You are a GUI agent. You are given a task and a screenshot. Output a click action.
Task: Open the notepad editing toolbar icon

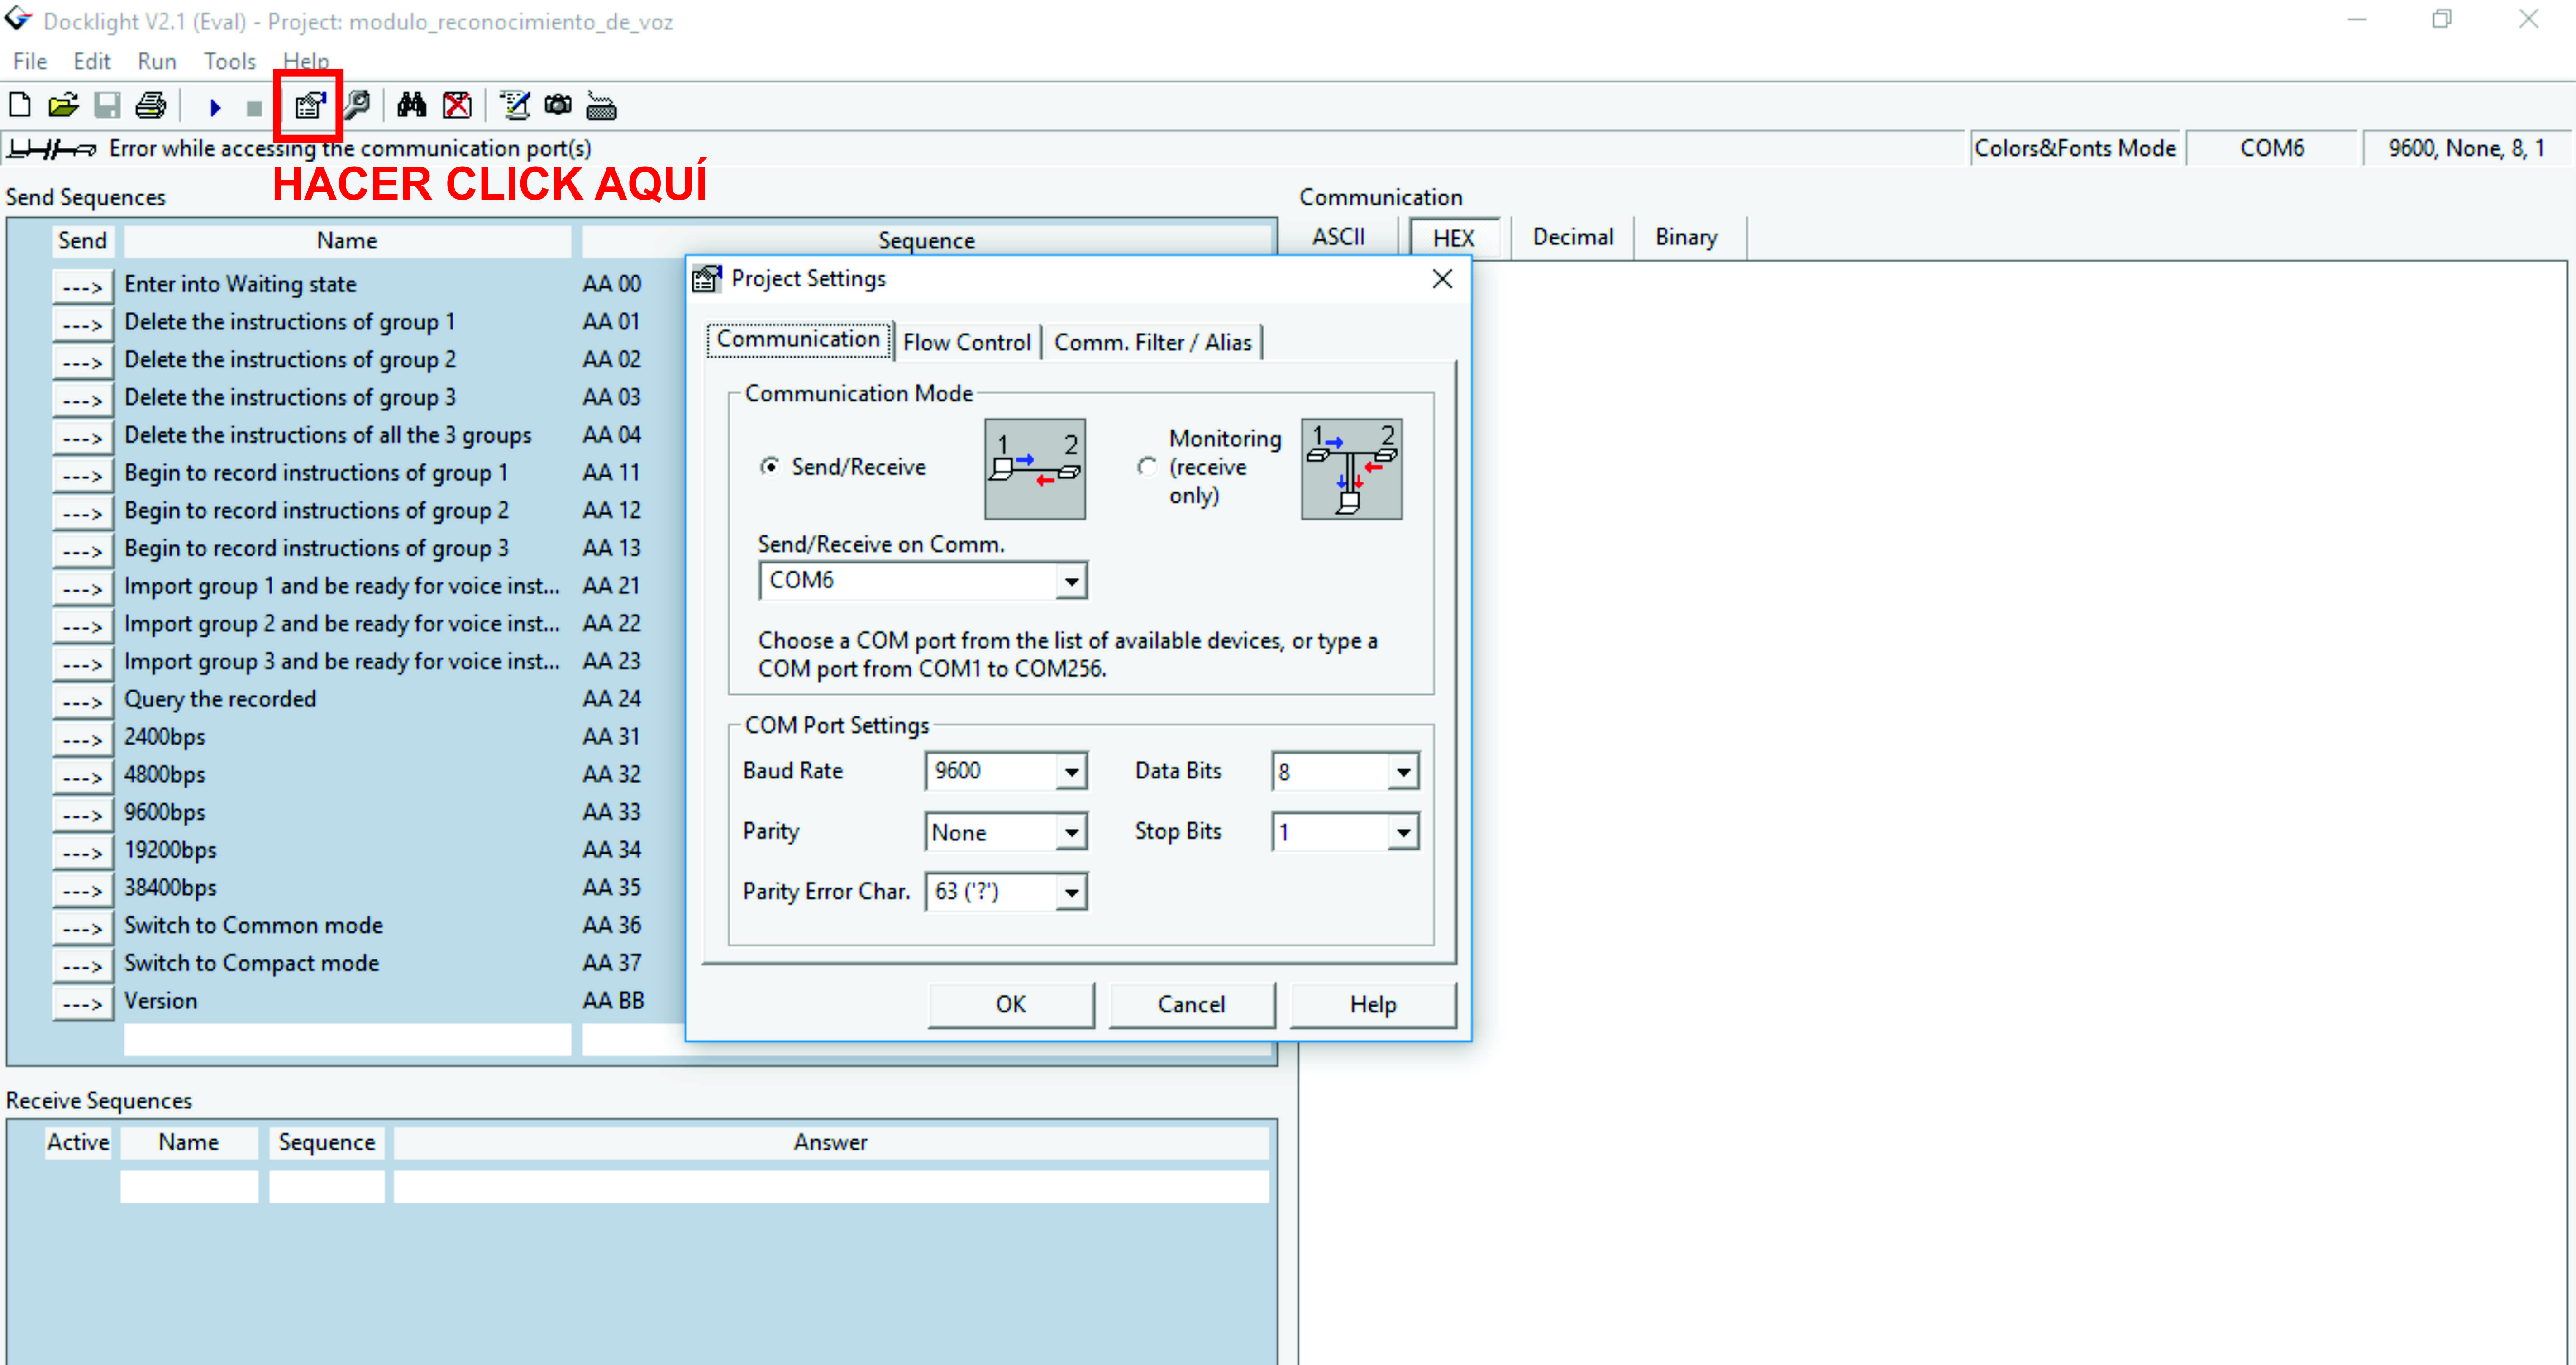coord(515,105)
